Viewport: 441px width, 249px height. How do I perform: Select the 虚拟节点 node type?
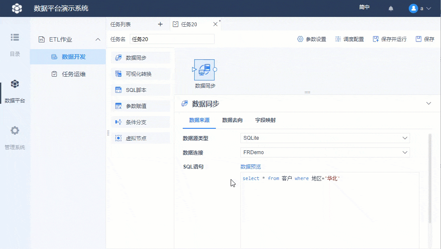click(141, 138)
